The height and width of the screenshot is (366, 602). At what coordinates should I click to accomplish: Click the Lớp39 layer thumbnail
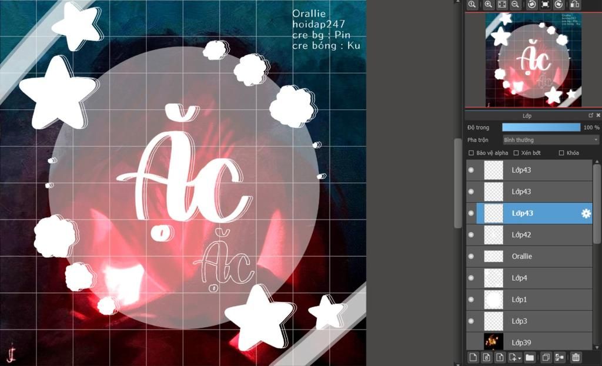(493, 341)
